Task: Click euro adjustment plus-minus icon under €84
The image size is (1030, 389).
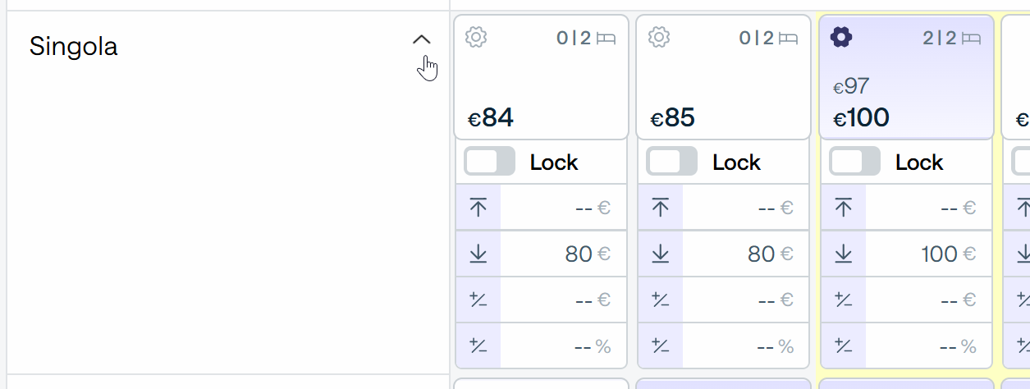Action: pyautogui.click(x=478, y=300)
